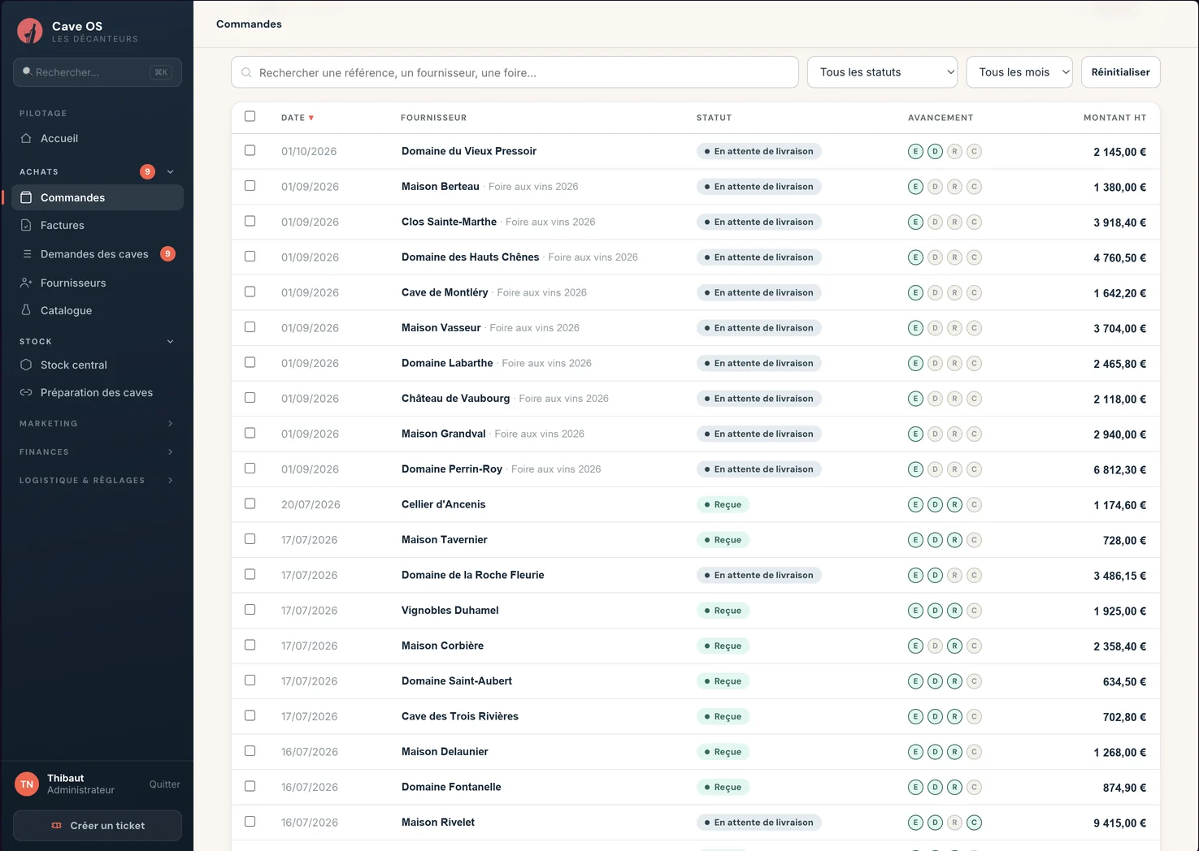The height and width of the screenshot is (851, 1199).
Task: Open Fournisseurs in the sidebar
Action: [97, 283]
